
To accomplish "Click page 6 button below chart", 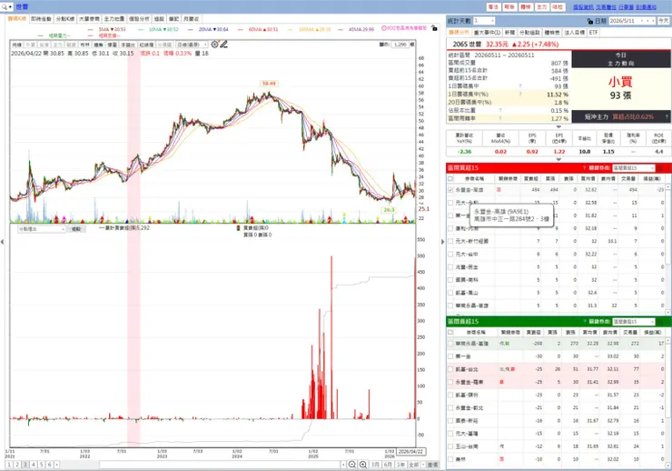I will coord(50,465).
